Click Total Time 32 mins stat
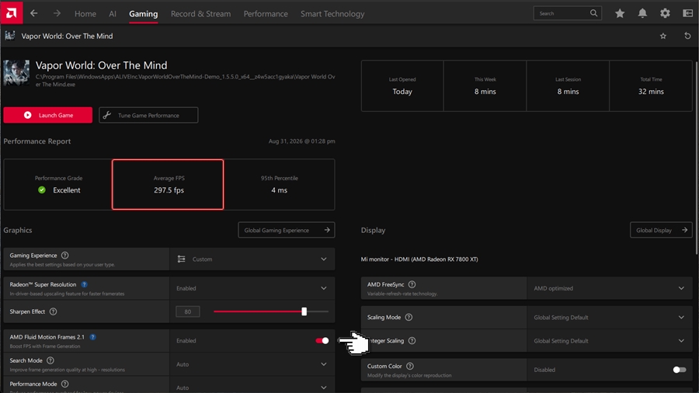This screenshot has height=393, width=699. (651, 86)
